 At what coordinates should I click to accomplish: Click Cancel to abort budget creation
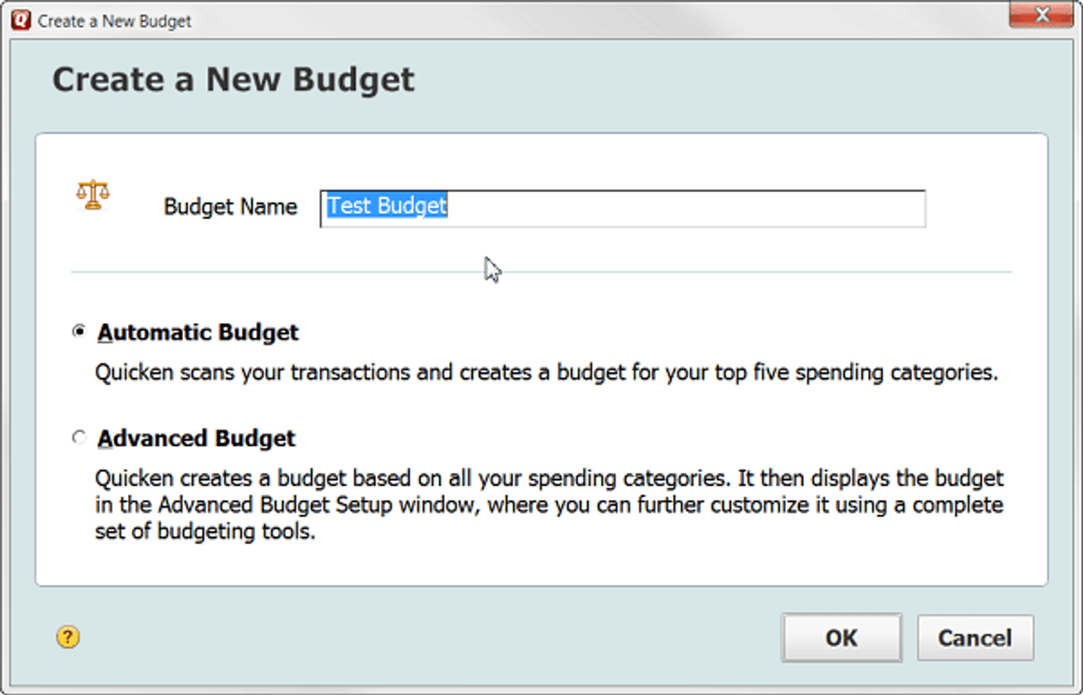[975, 638]
